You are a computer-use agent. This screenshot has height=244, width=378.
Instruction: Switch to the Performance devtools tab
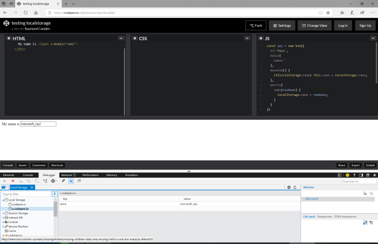(90, 175)
